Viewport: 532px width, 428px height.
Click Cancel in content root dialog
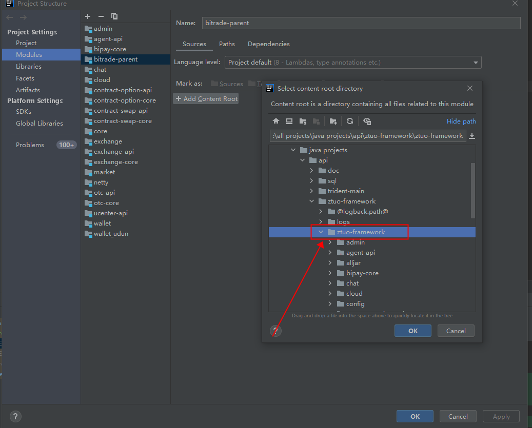[456, 331]
